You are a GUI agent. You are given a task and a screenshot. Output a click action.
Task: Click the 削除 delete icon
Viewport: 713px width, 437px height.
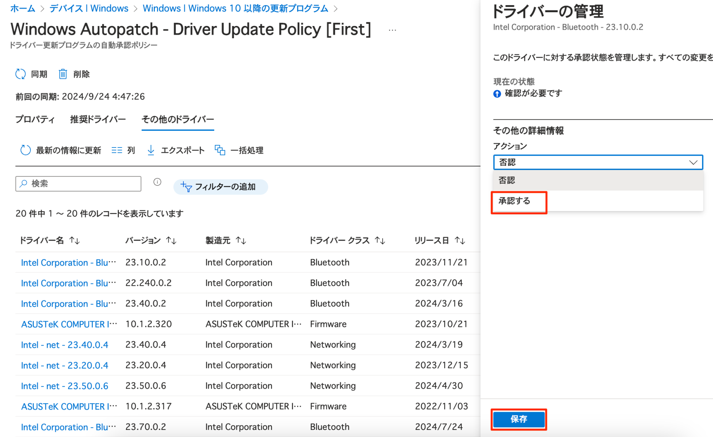coord(62,74)
